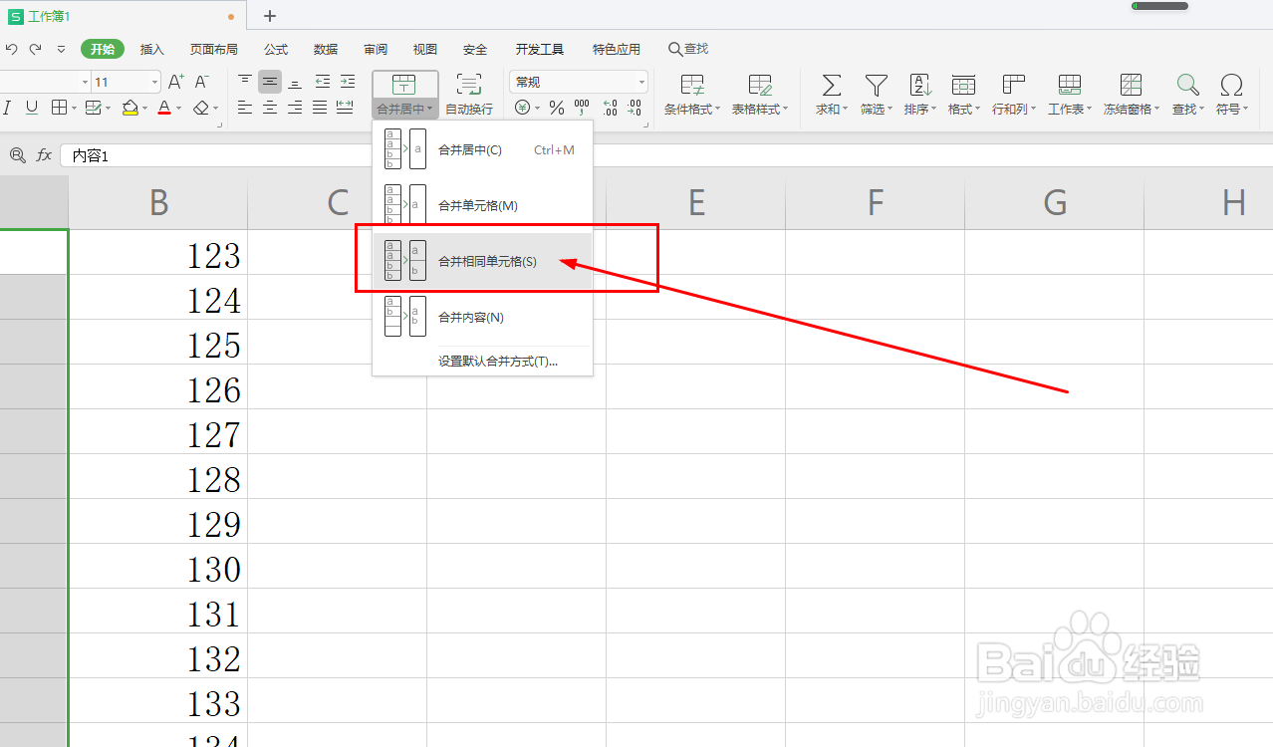Toggle align text left
Image resolution: width=1273 pixels, height=747 pixels.
(245, 108)
